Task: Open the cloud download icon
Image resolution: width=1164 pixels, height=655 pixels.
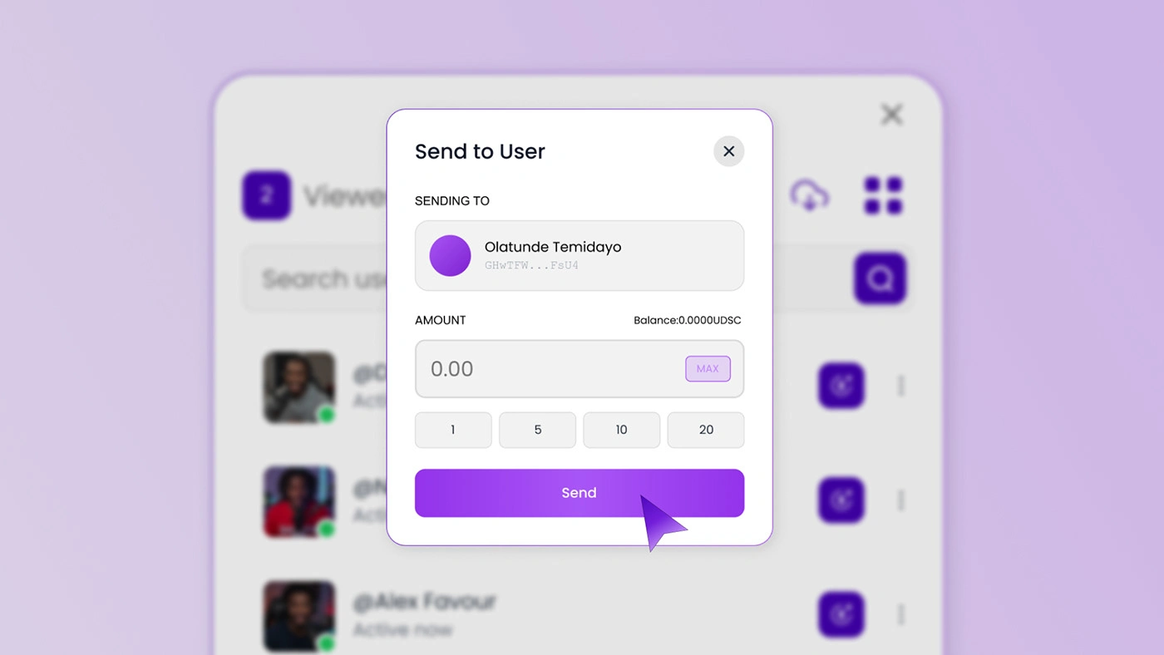Action: tap(809, 195)
